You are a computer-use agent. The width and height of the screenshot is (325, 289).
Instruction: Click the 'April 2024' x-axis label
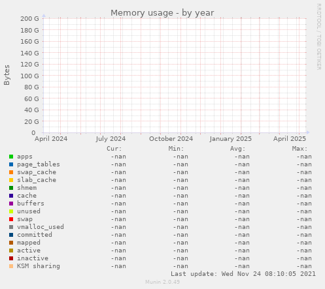[x=51, y=139]
